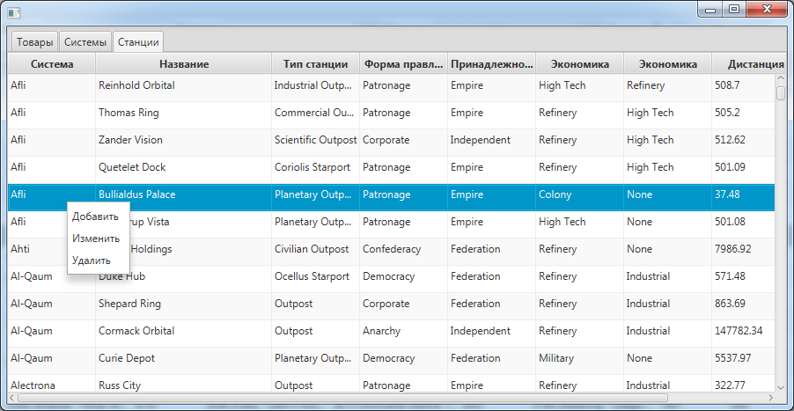Click the window maximize button
The image size is (794, 411).
point(734,9)
